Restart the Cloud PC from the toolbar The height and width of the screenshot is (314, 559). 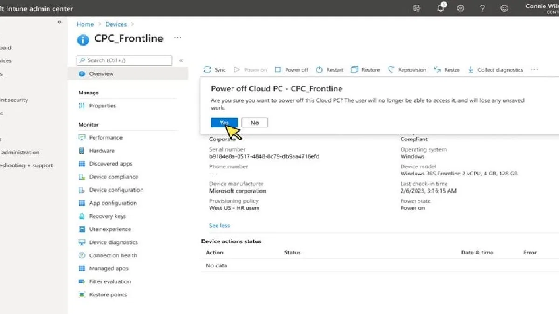click(x=330, y=70)
